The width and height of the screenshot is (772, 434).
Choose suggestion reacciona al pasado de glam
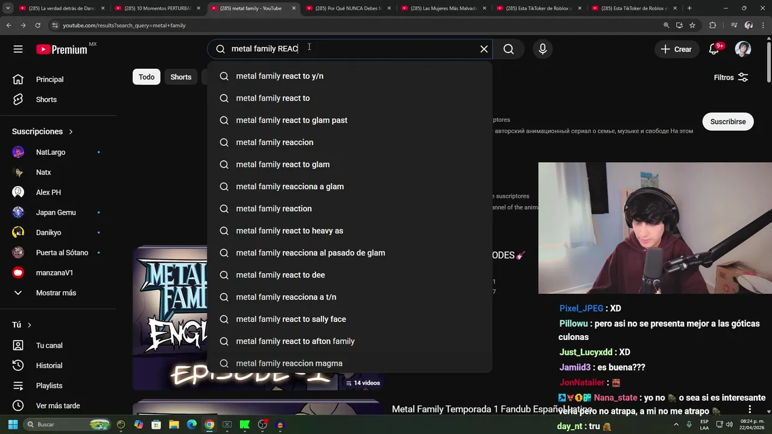coord(350,253)
